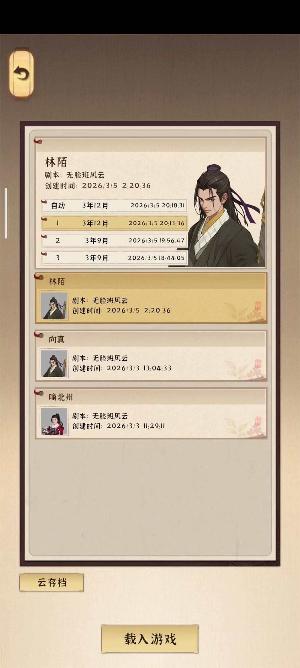Click the 林陌 name title in expanded panel
300x668 pixels.
[56, 162]
